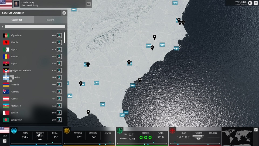Locate Angola with its map pin icon
This screenshot has height=146, width=259.
point(59,64)
